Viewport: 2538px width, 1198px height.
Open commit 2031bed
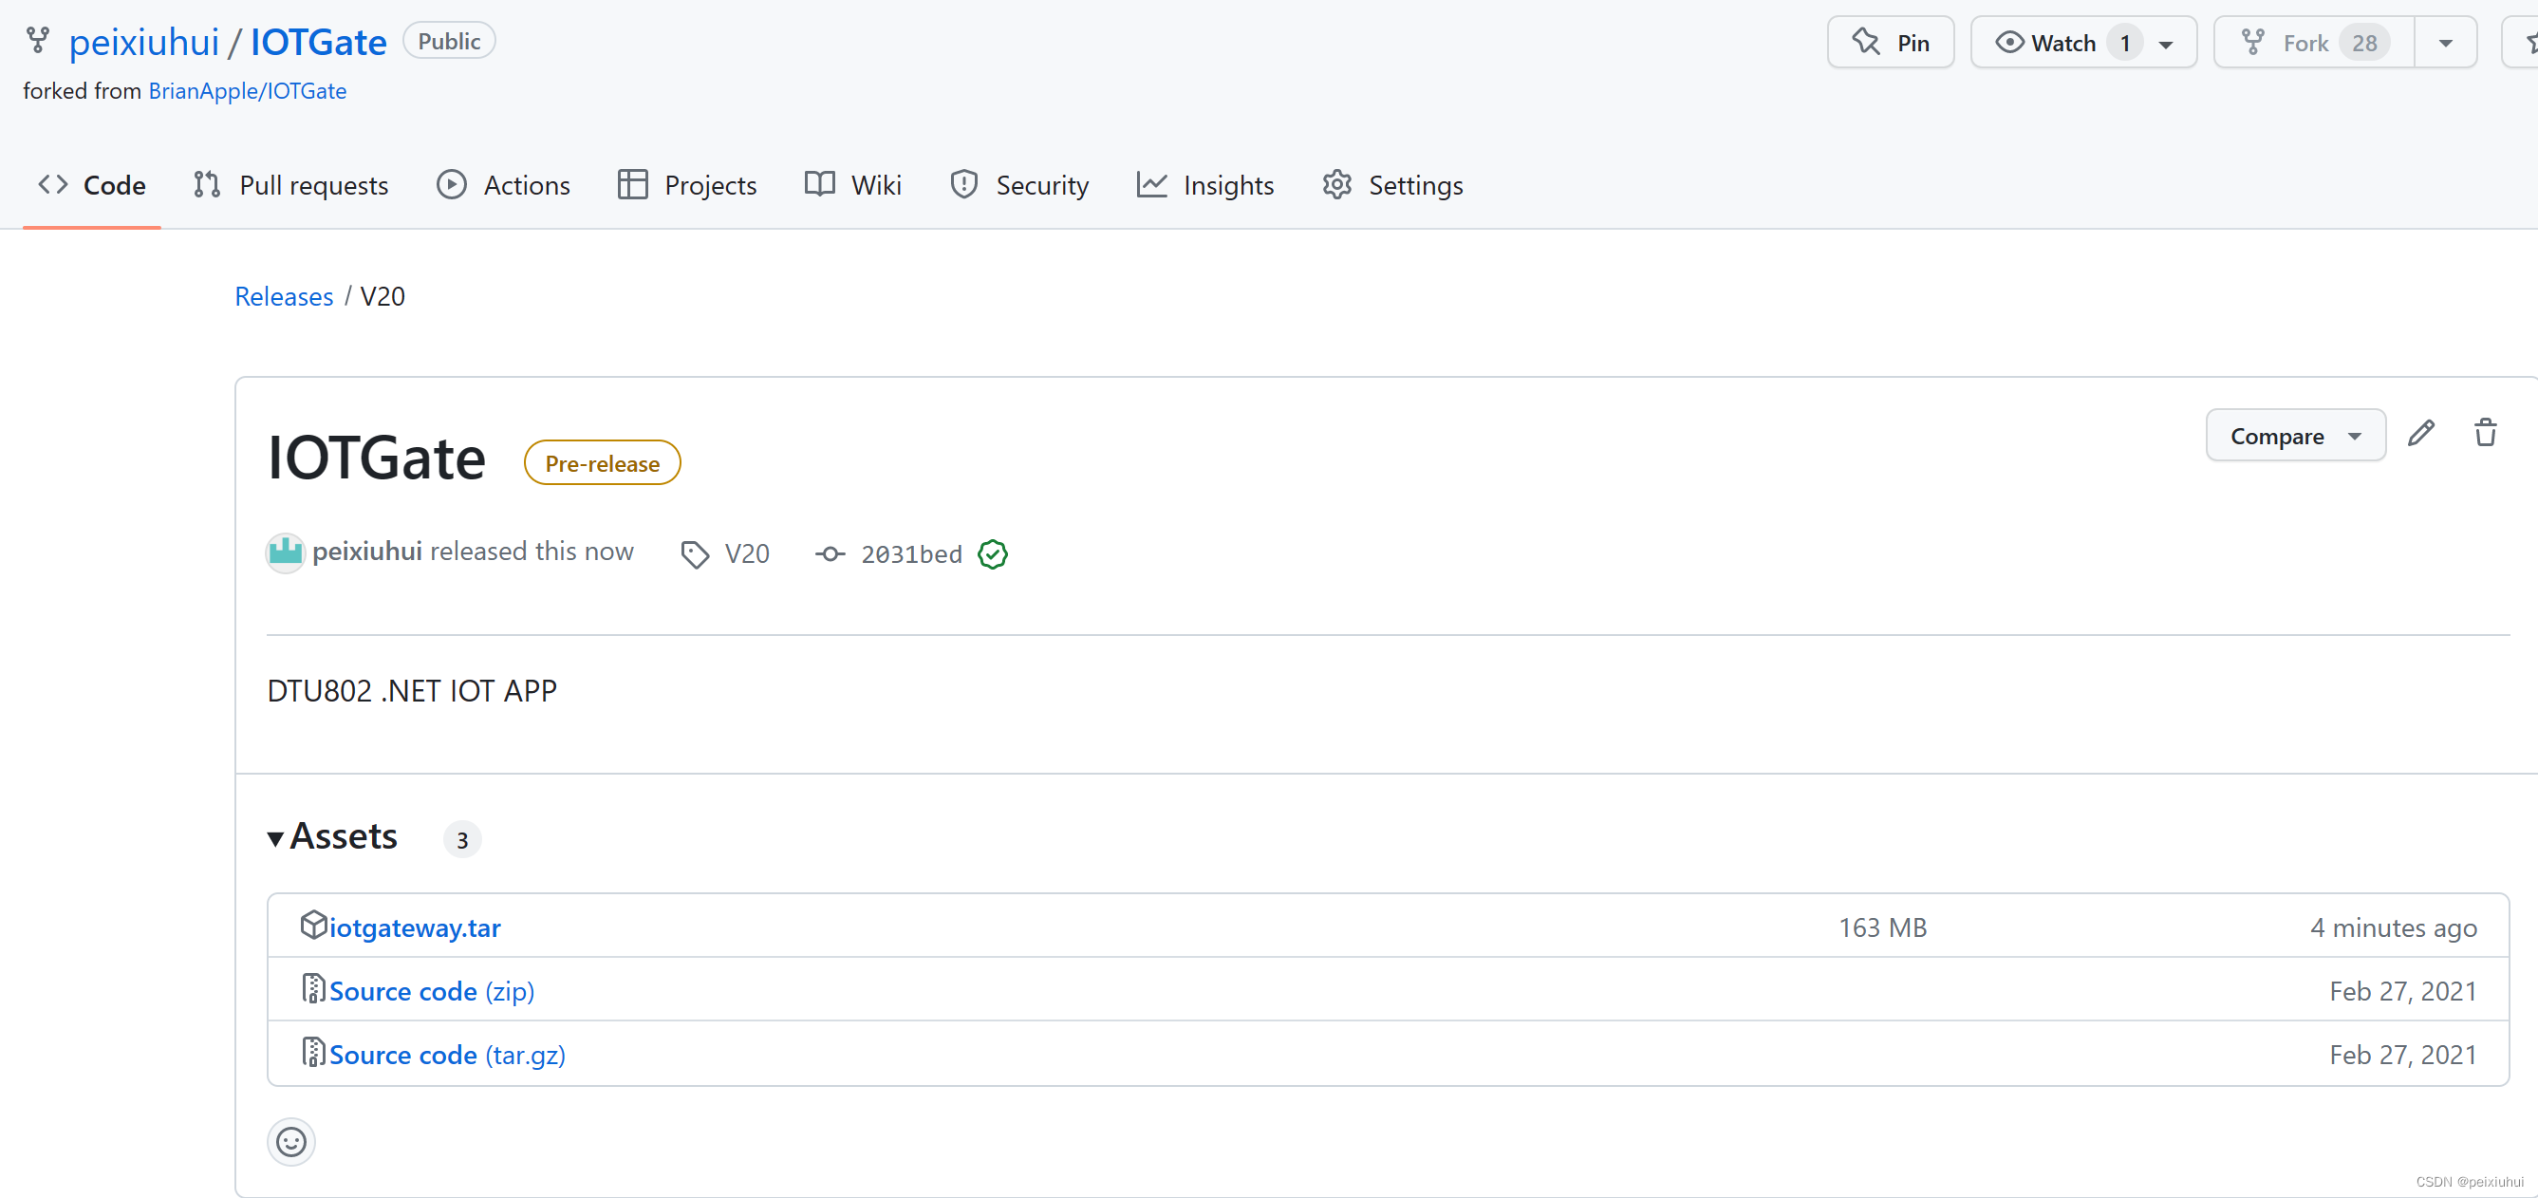click(x=910, y=554)
